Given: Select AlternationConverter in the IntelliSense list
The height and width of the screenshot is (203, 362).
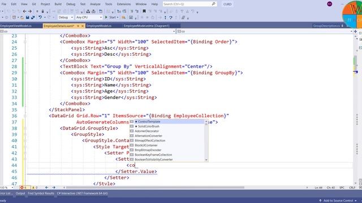Looking at the screenshot, I should coord(167,136).
